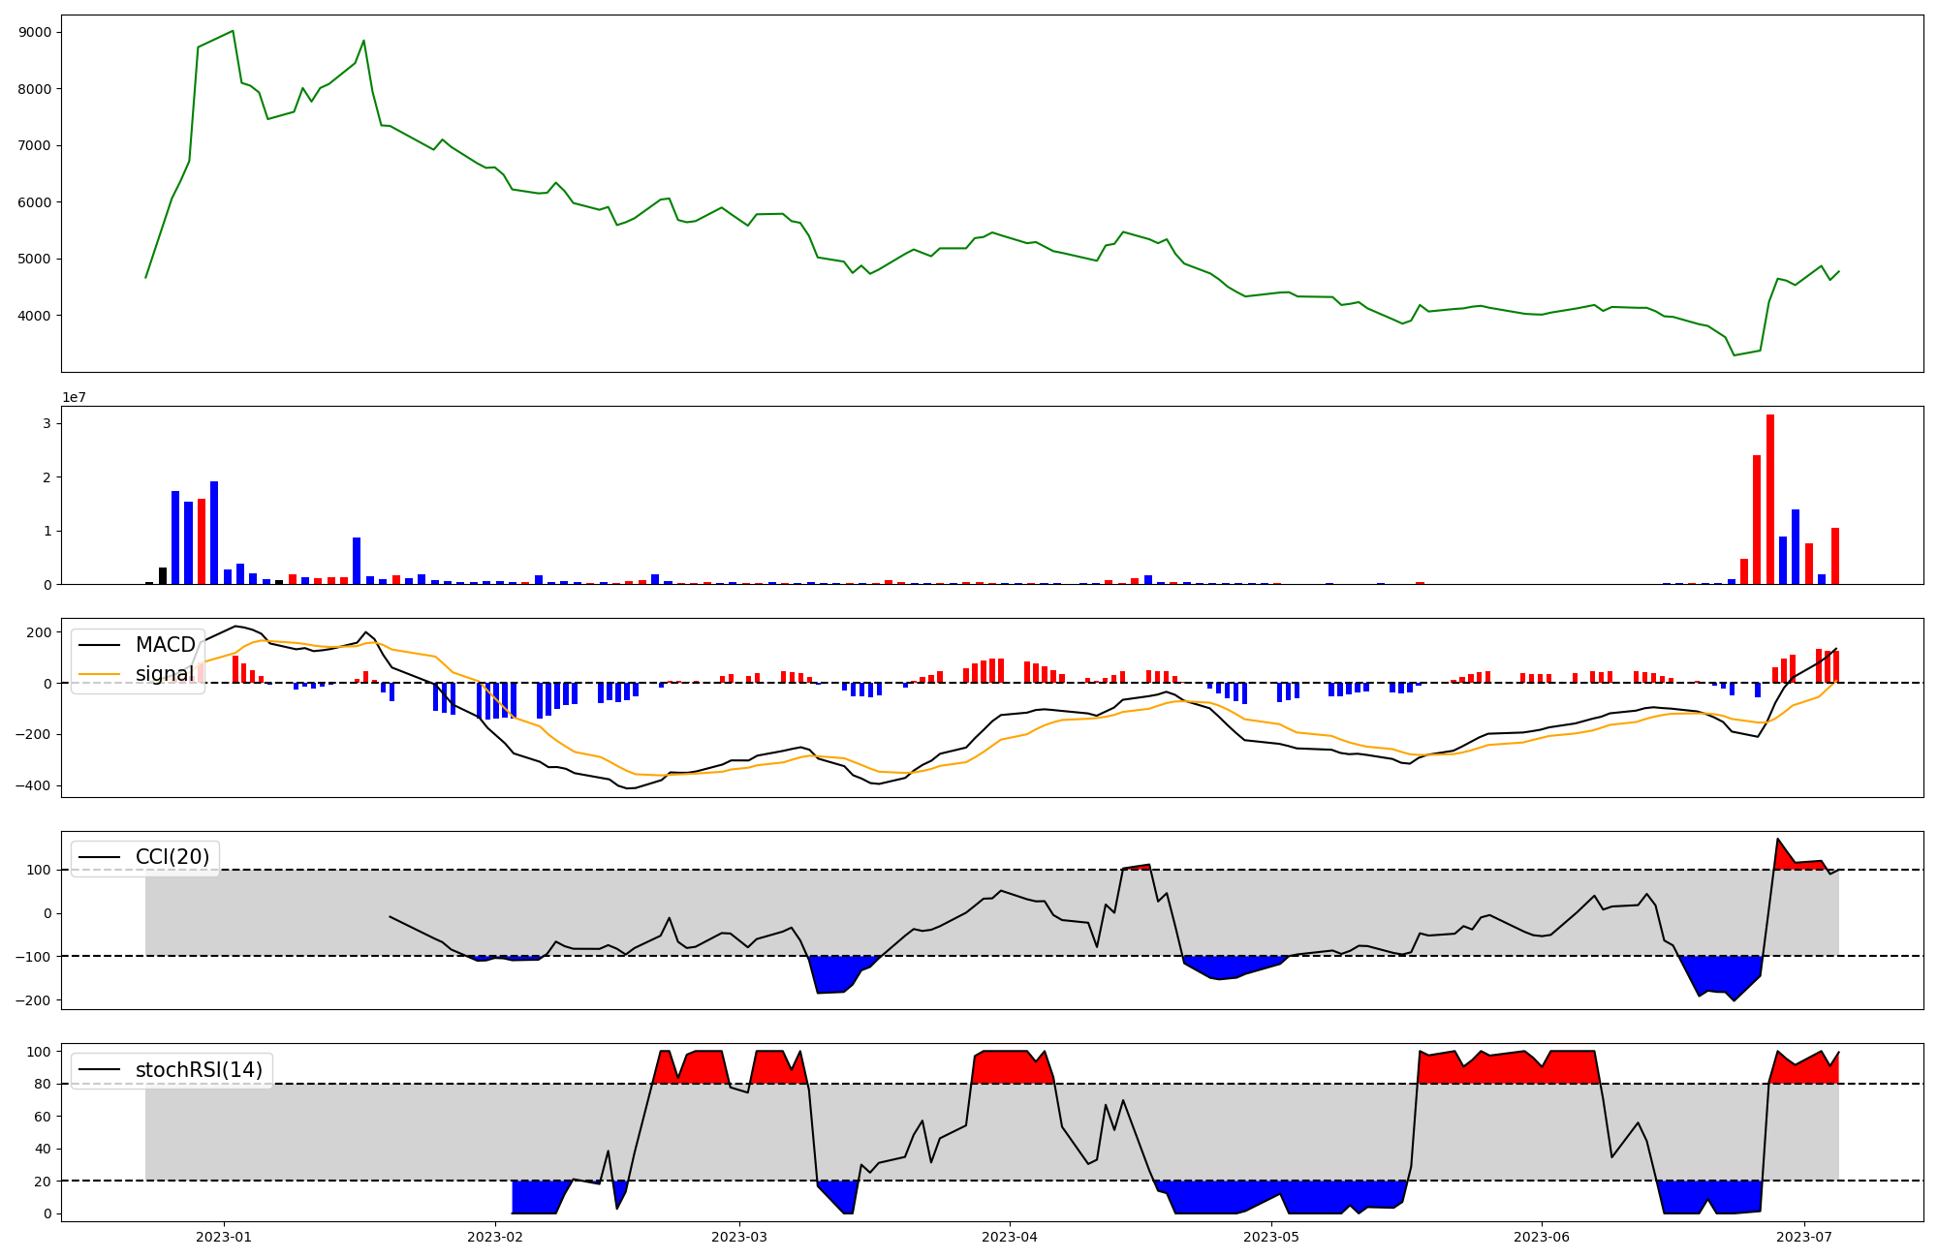Screen dimensions: 1938x1259
Task: Click the MACD legend label
Action: click(x=165, y=645)
